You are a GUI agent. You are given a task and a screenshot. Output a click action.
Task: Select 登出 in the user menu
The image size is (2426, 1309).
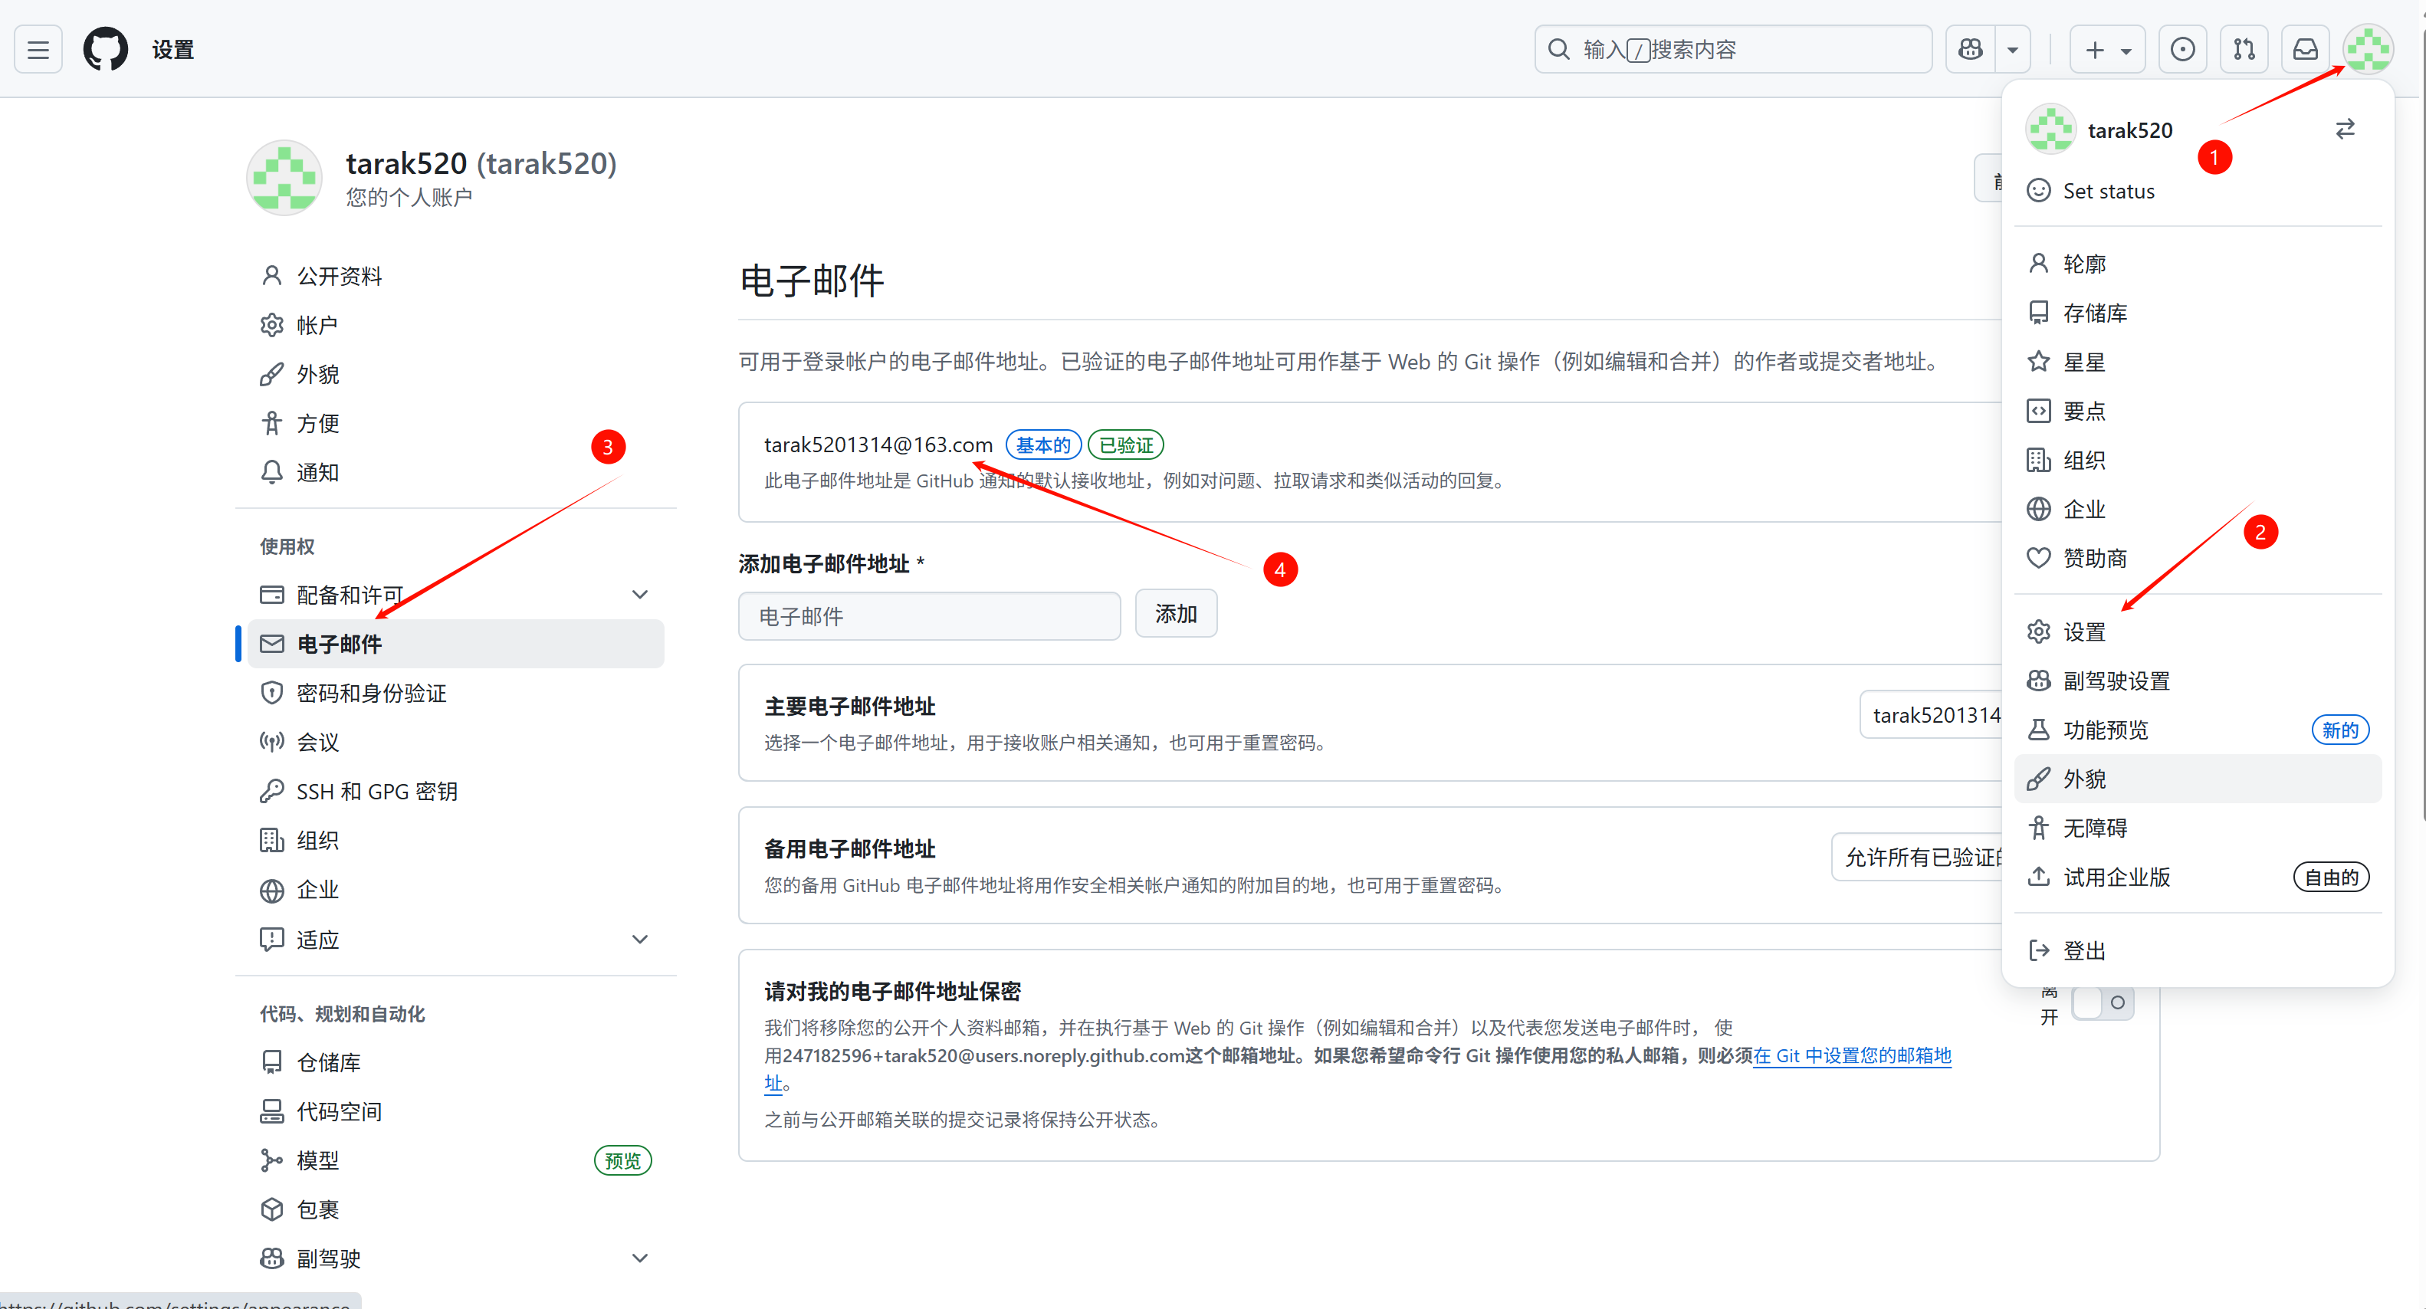2083,950
